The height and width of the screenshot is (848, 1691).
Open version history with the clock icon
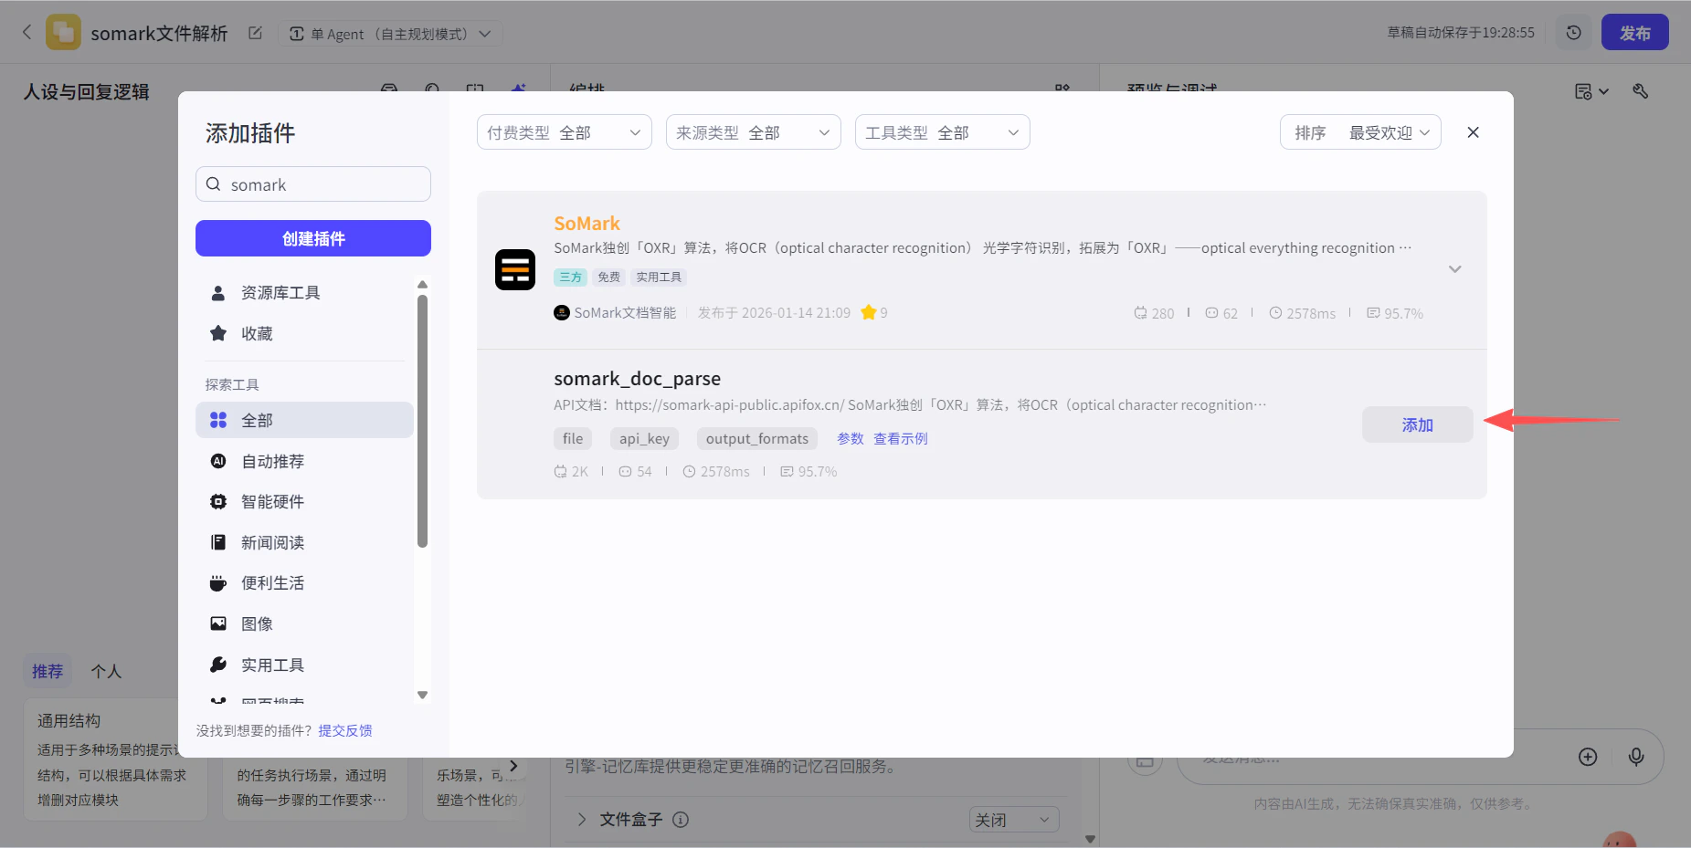1573,32
